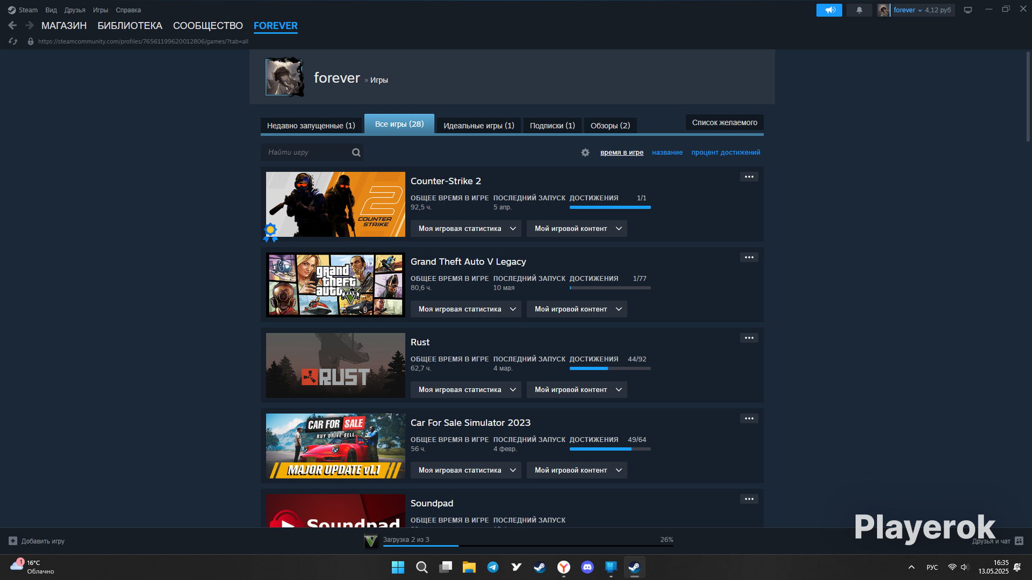Click the GTA V download icon in the bottom bar
1032x580 pixels.
click(x=371, y=541)
